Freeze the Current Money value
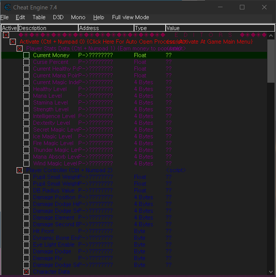Screen dimensions: 276x277 (26, 55)
